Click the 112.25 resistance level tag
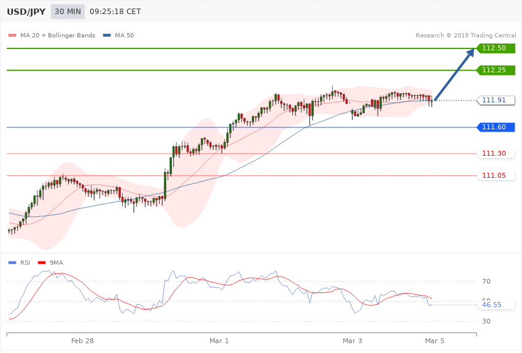This screenshot has width=522, height=353. coord(496,70)
